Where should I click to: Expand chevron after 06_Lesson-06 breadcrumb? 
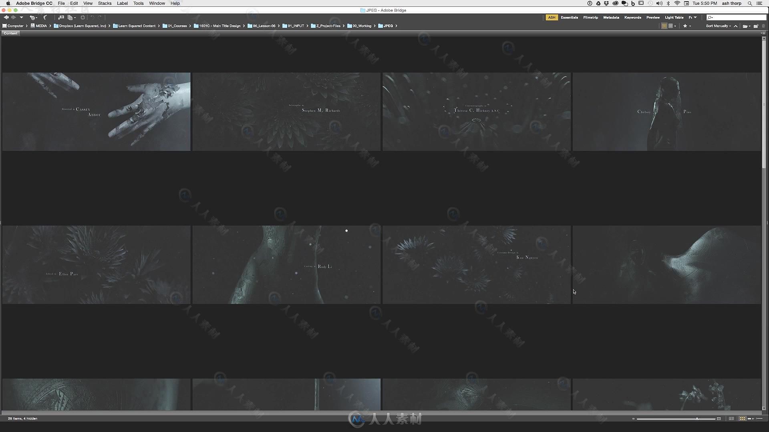[x=279, y=26]
